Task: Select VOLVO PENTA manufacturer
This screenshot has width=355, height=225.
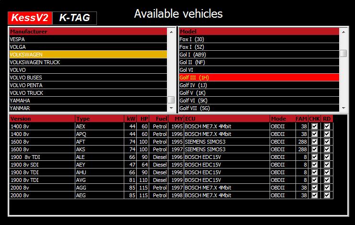Action: tap(88, 85)
